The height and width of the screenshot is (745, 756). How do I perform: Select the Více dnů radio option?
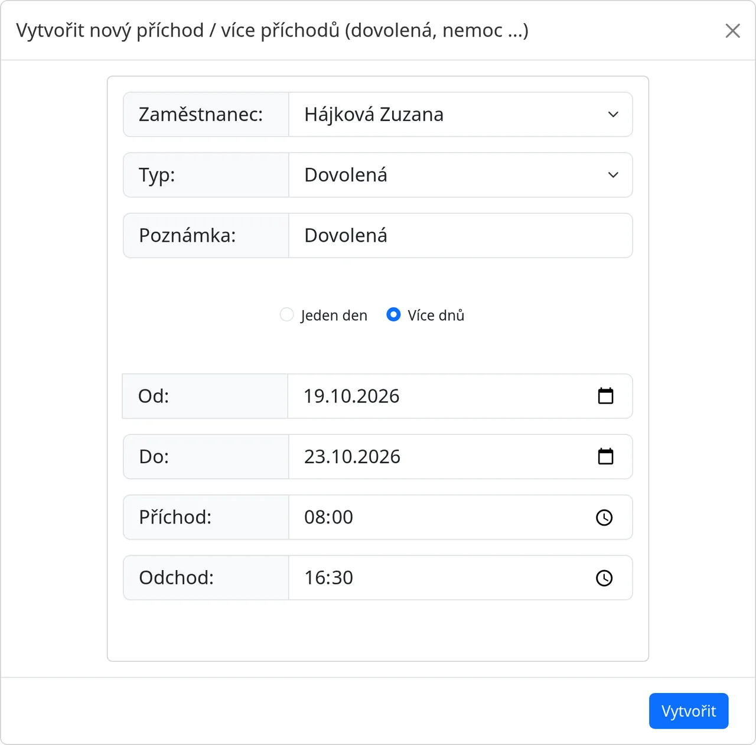pos(393,315)
